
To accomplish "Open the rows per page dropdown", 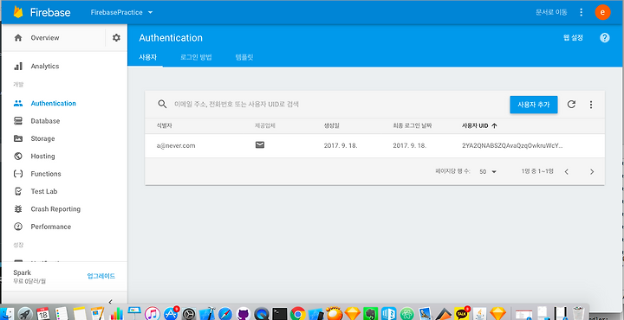I will coord(488,171).
